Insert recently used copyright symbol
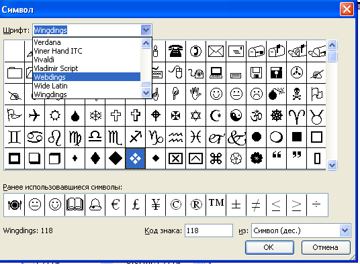The image size is (360, 264). tap(176, 204)
